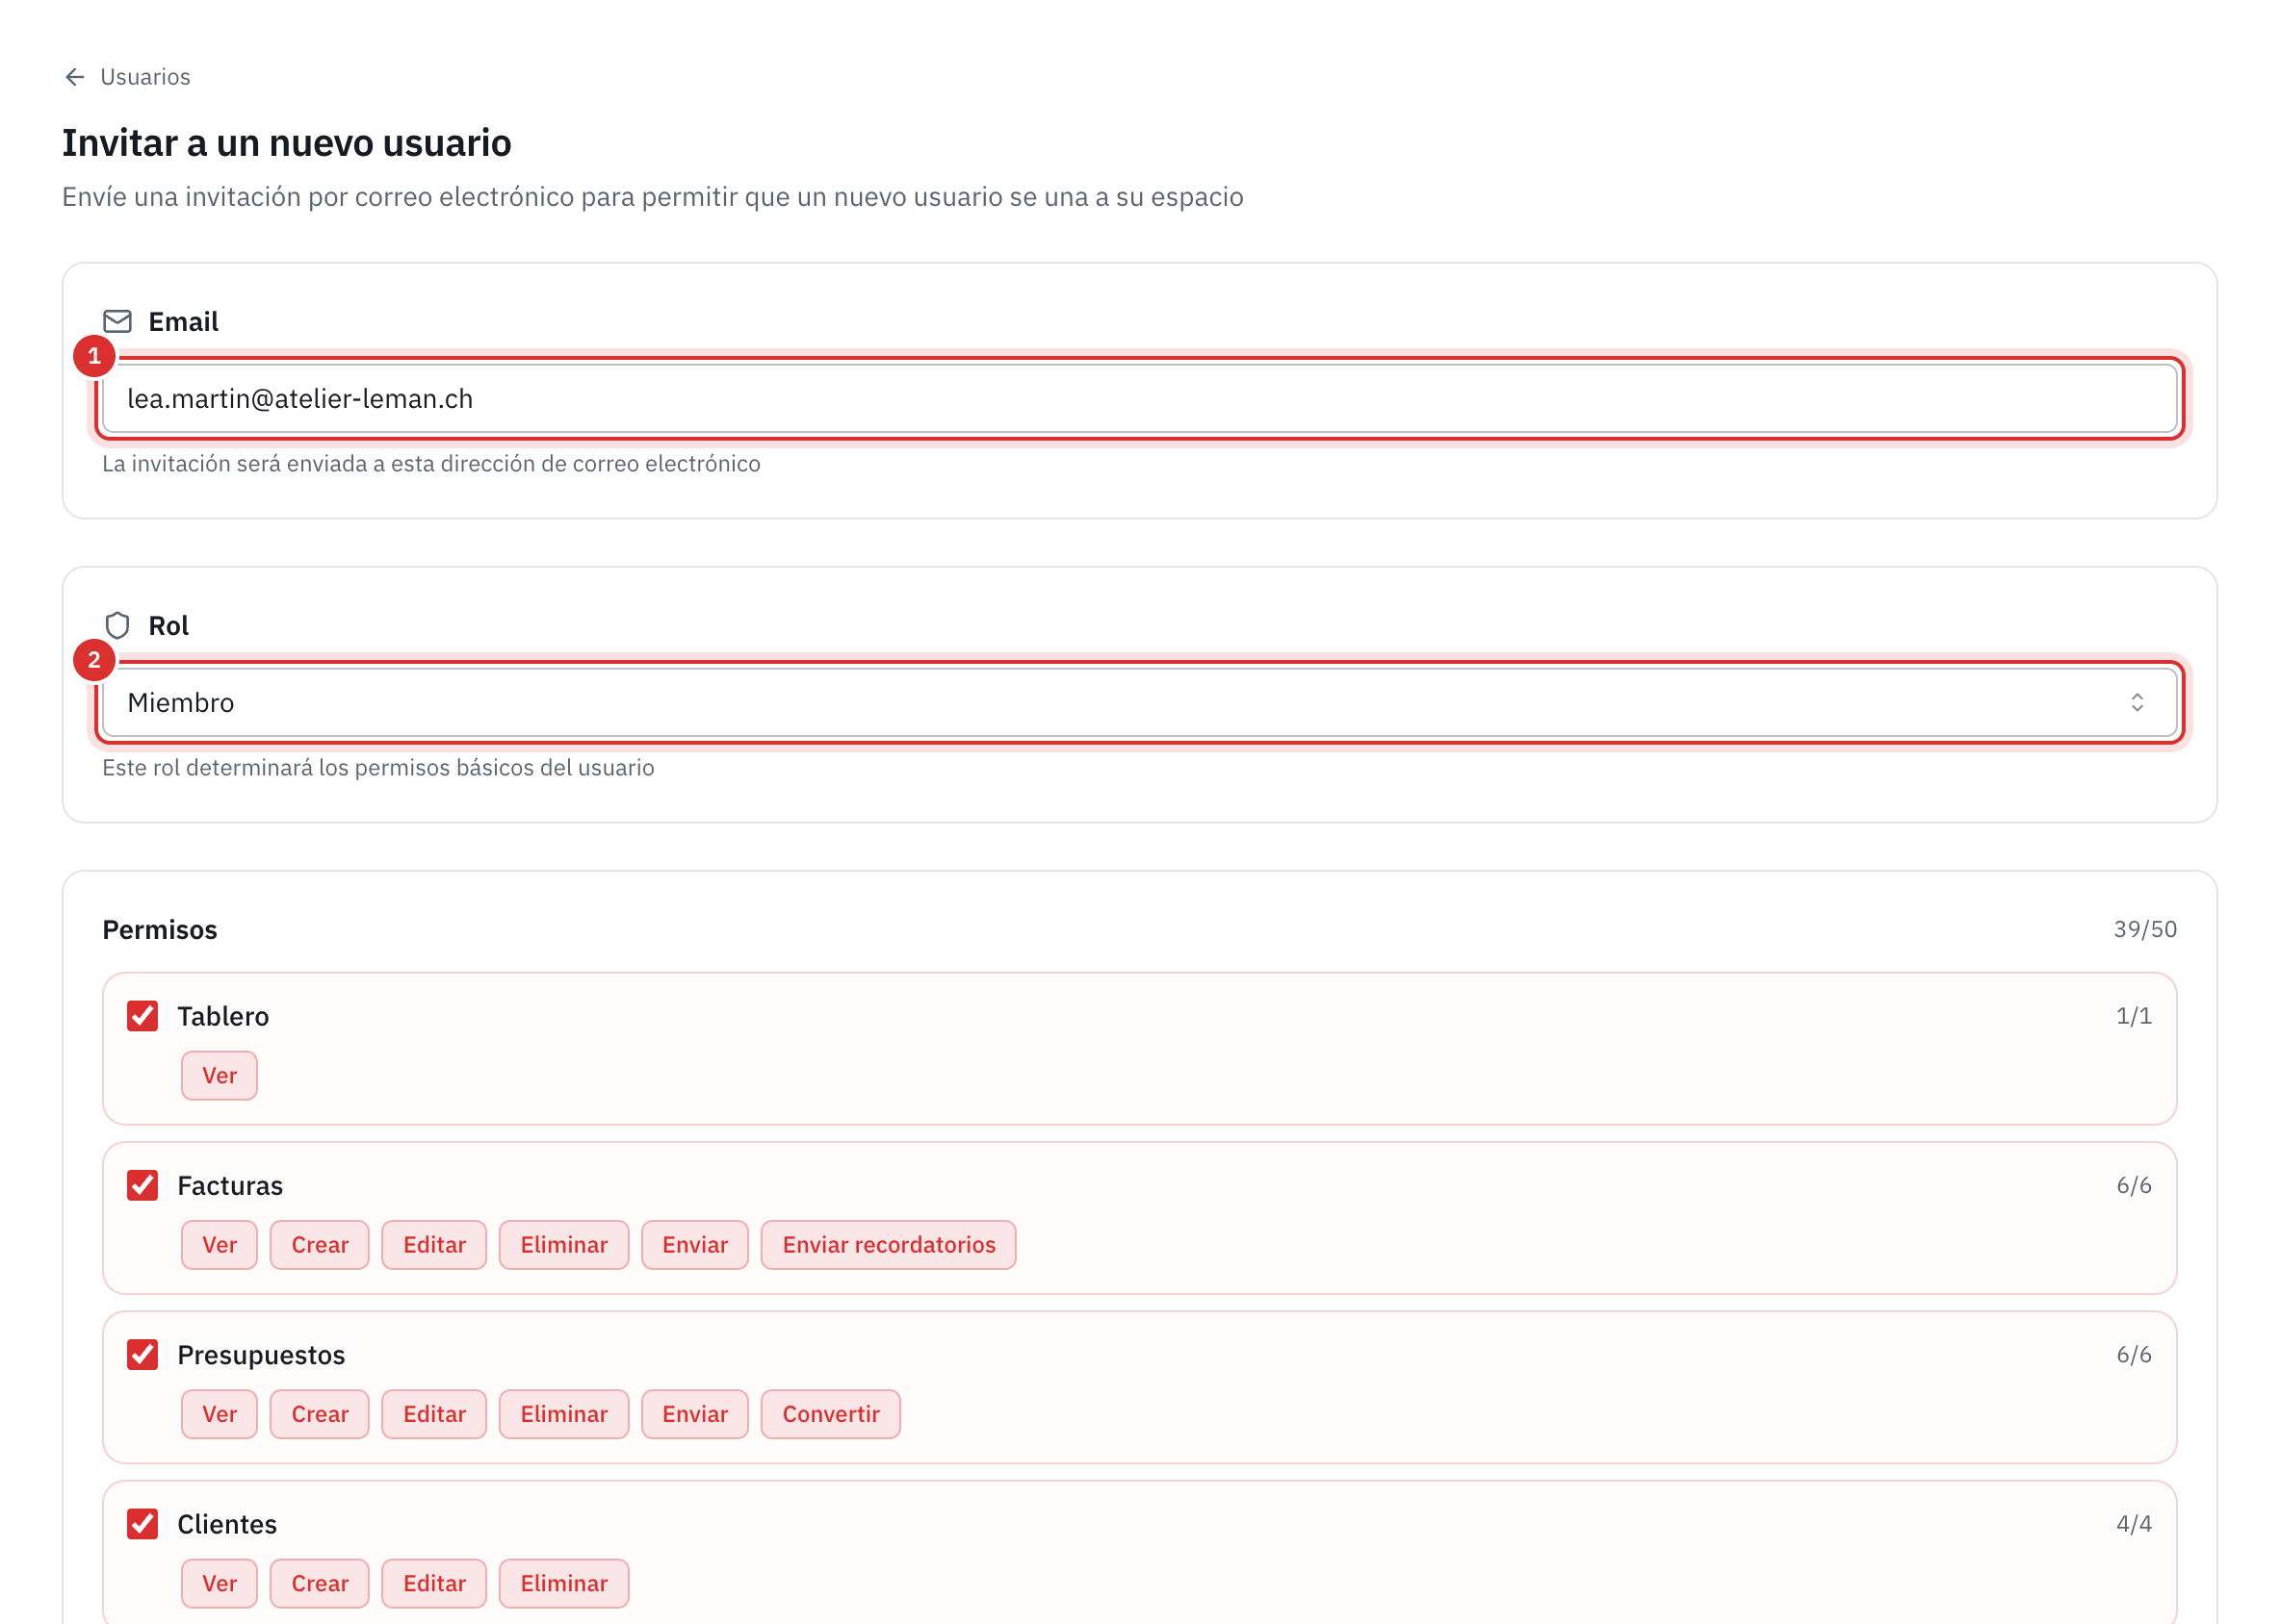Toggle Ver permission under Clientes

(220, 1582)
